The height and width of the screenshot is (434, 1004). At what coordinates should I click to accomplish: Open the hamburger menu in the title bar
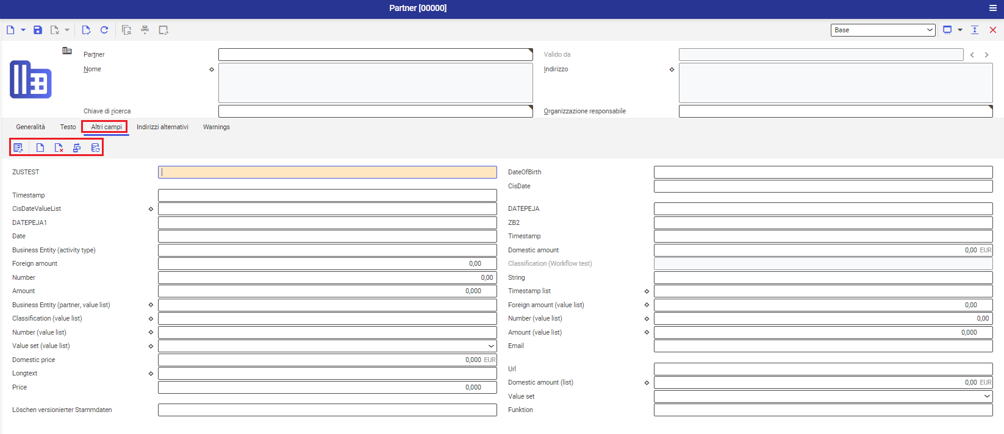[x=993, y=8]
